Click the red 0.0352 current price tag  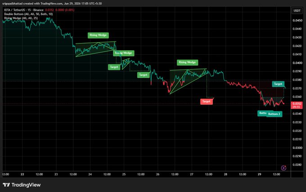click(x=297, y=104)
